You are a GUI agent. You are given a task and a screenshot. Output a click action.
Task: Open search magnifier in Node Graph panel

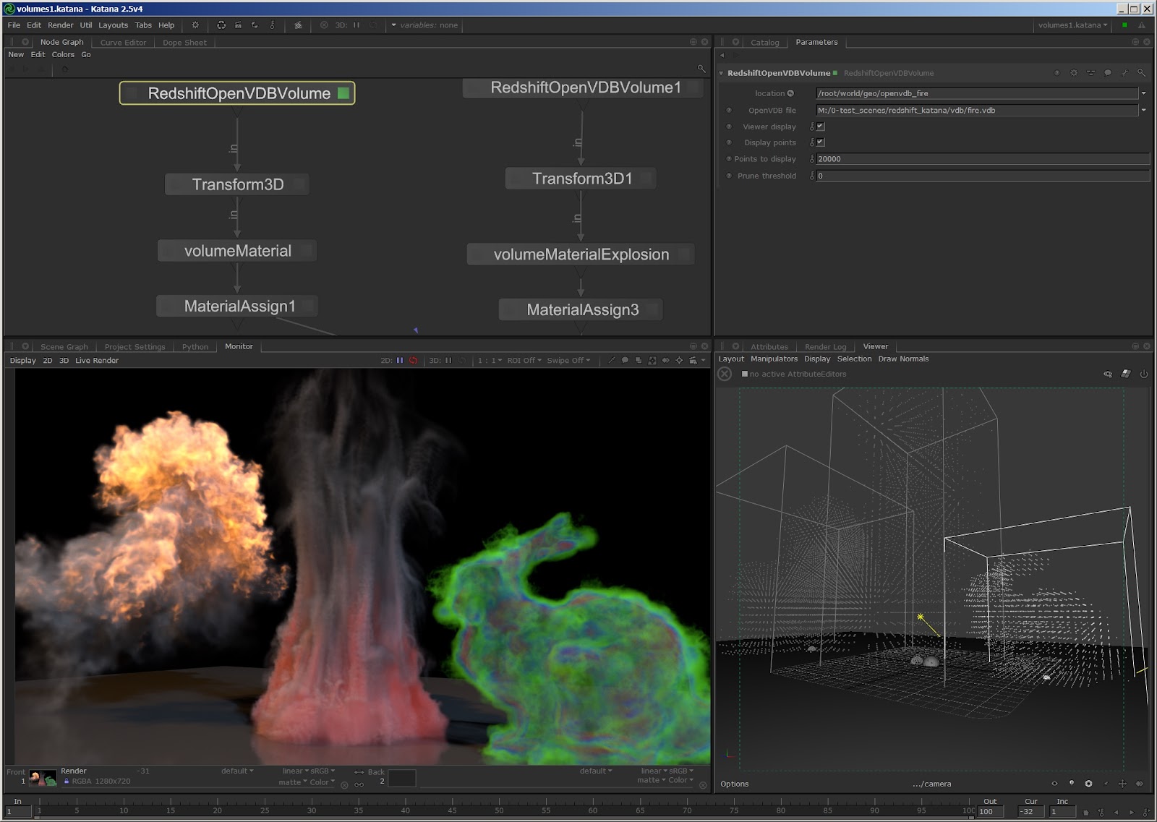click(701, 69)
